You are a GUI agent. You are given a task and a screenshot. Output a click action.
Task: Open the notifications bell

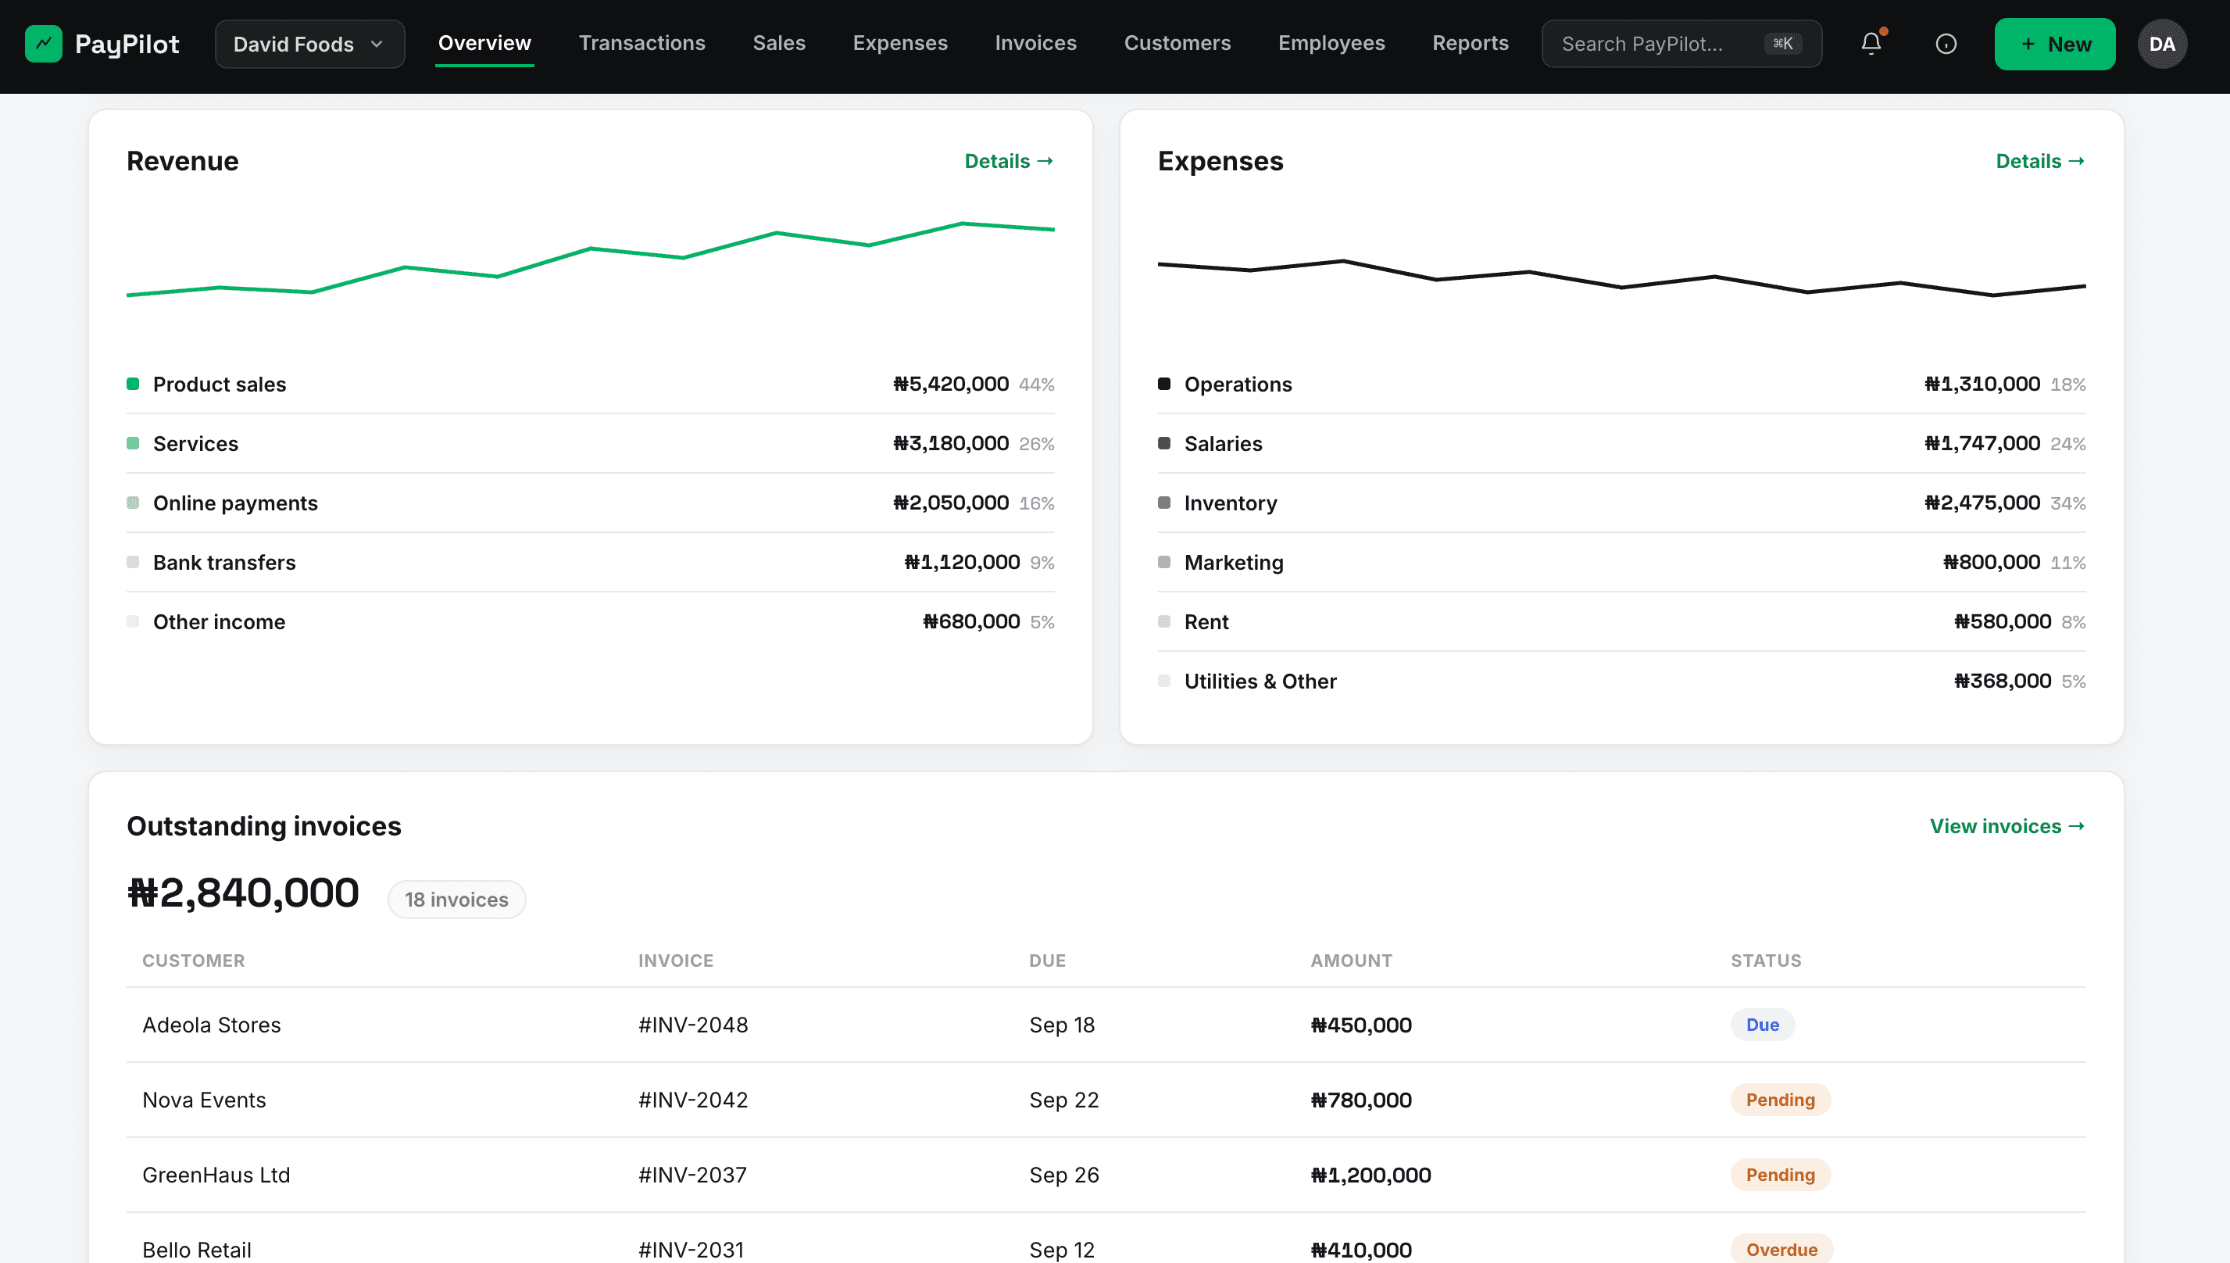pos(1871,43)
